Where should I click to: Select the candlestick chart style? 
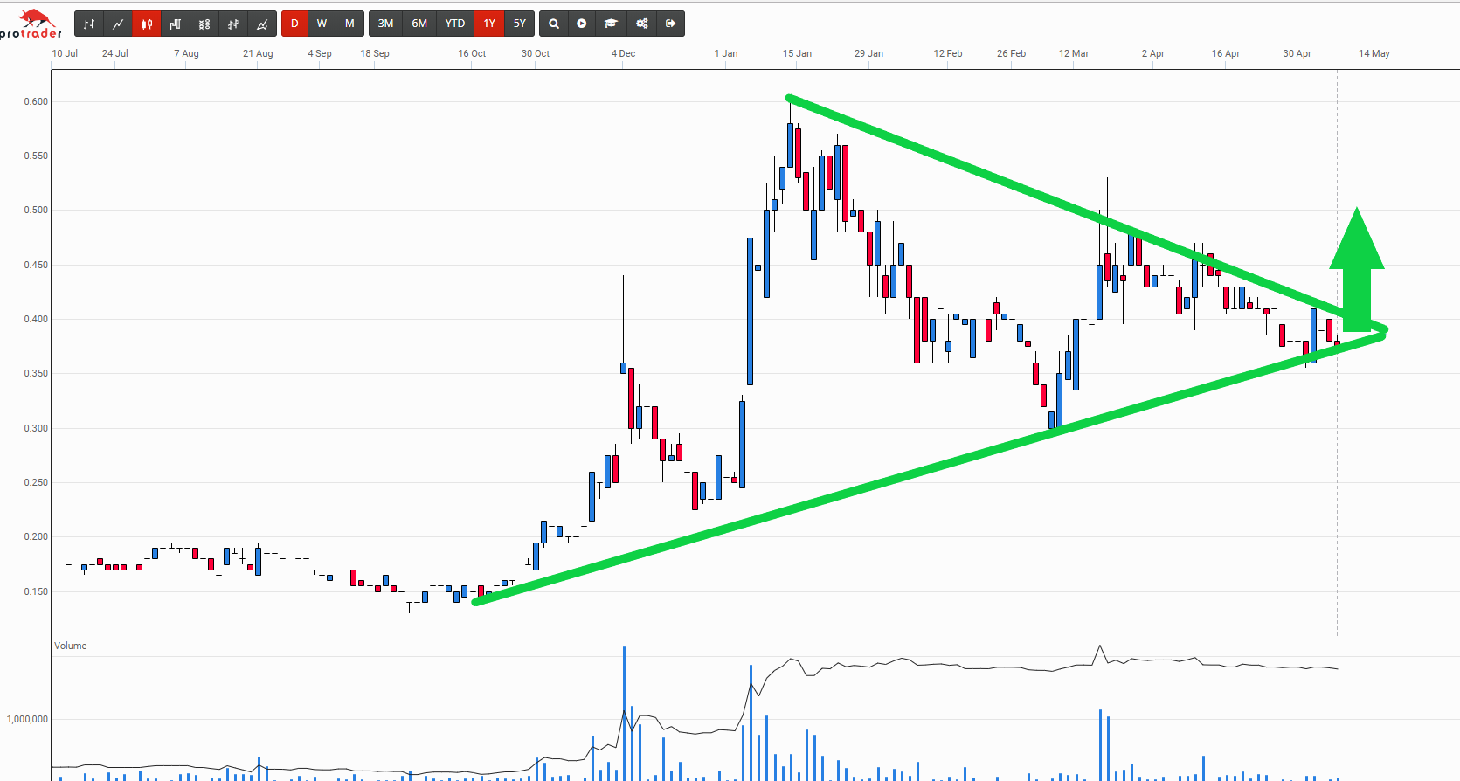(x=147, y=24)
